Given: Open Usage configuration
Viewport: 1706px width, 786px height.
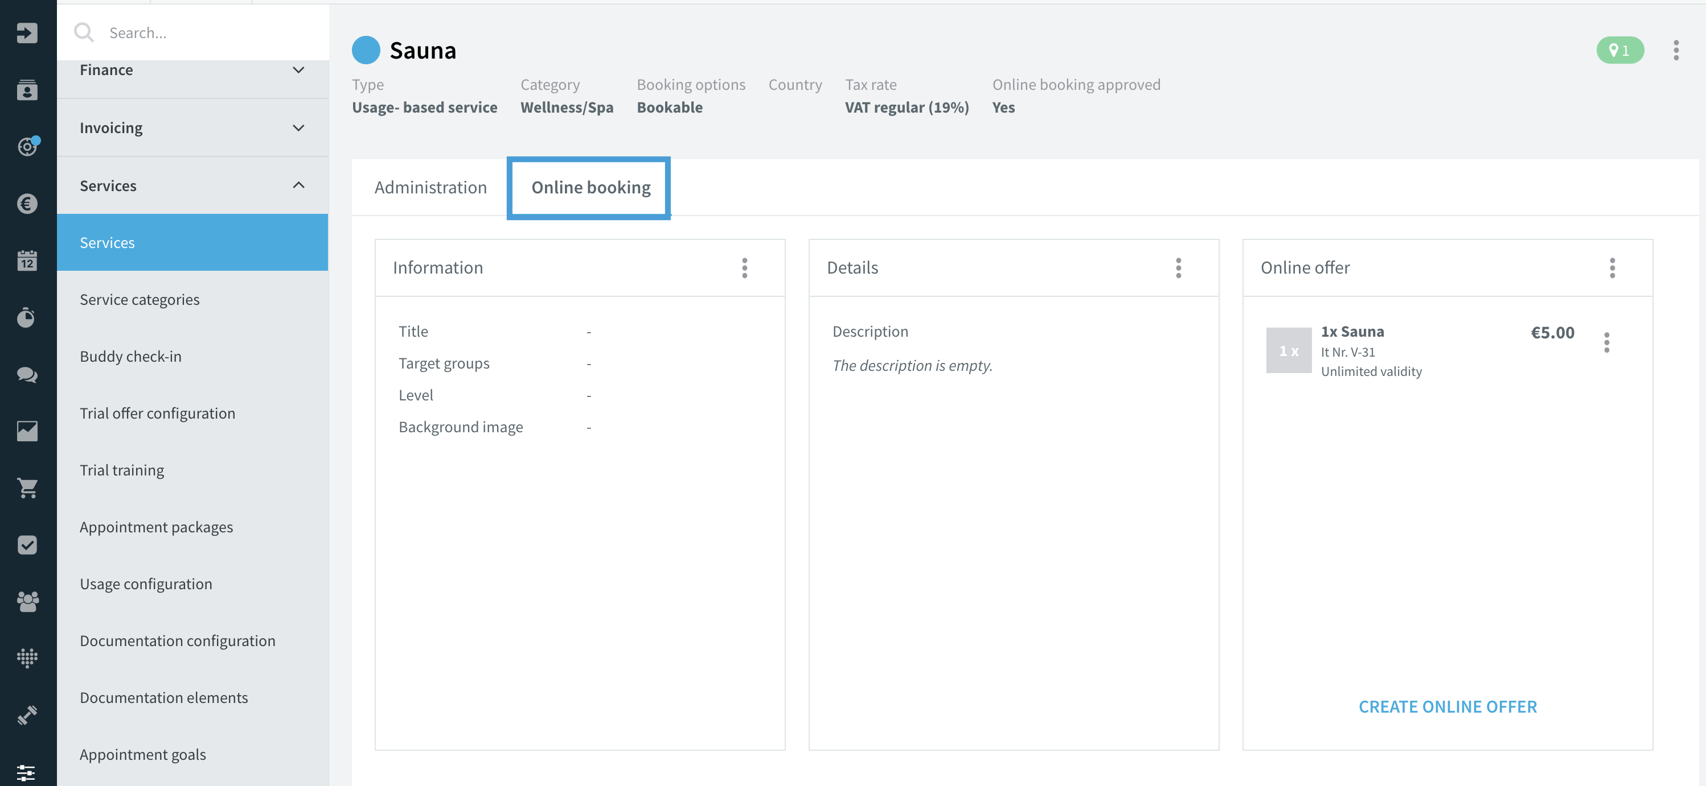Looking at the screenshot, I should (192, 584).
